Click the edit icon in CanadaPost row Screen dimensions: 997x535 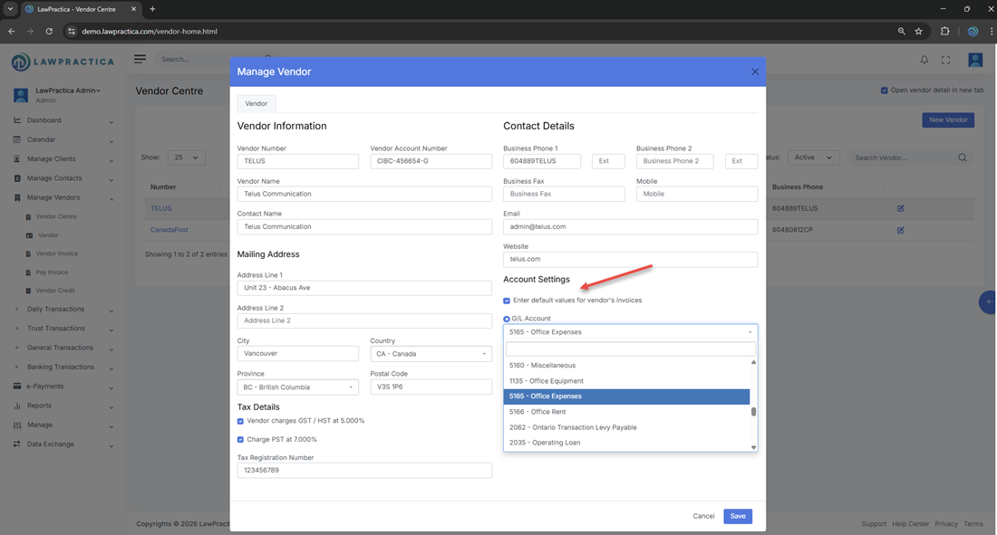[900, 230]
